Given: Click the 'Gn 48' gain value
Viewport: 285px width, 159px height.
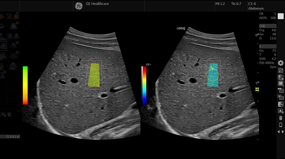Looking at the screenshot, I should click(x=268, y=34).
